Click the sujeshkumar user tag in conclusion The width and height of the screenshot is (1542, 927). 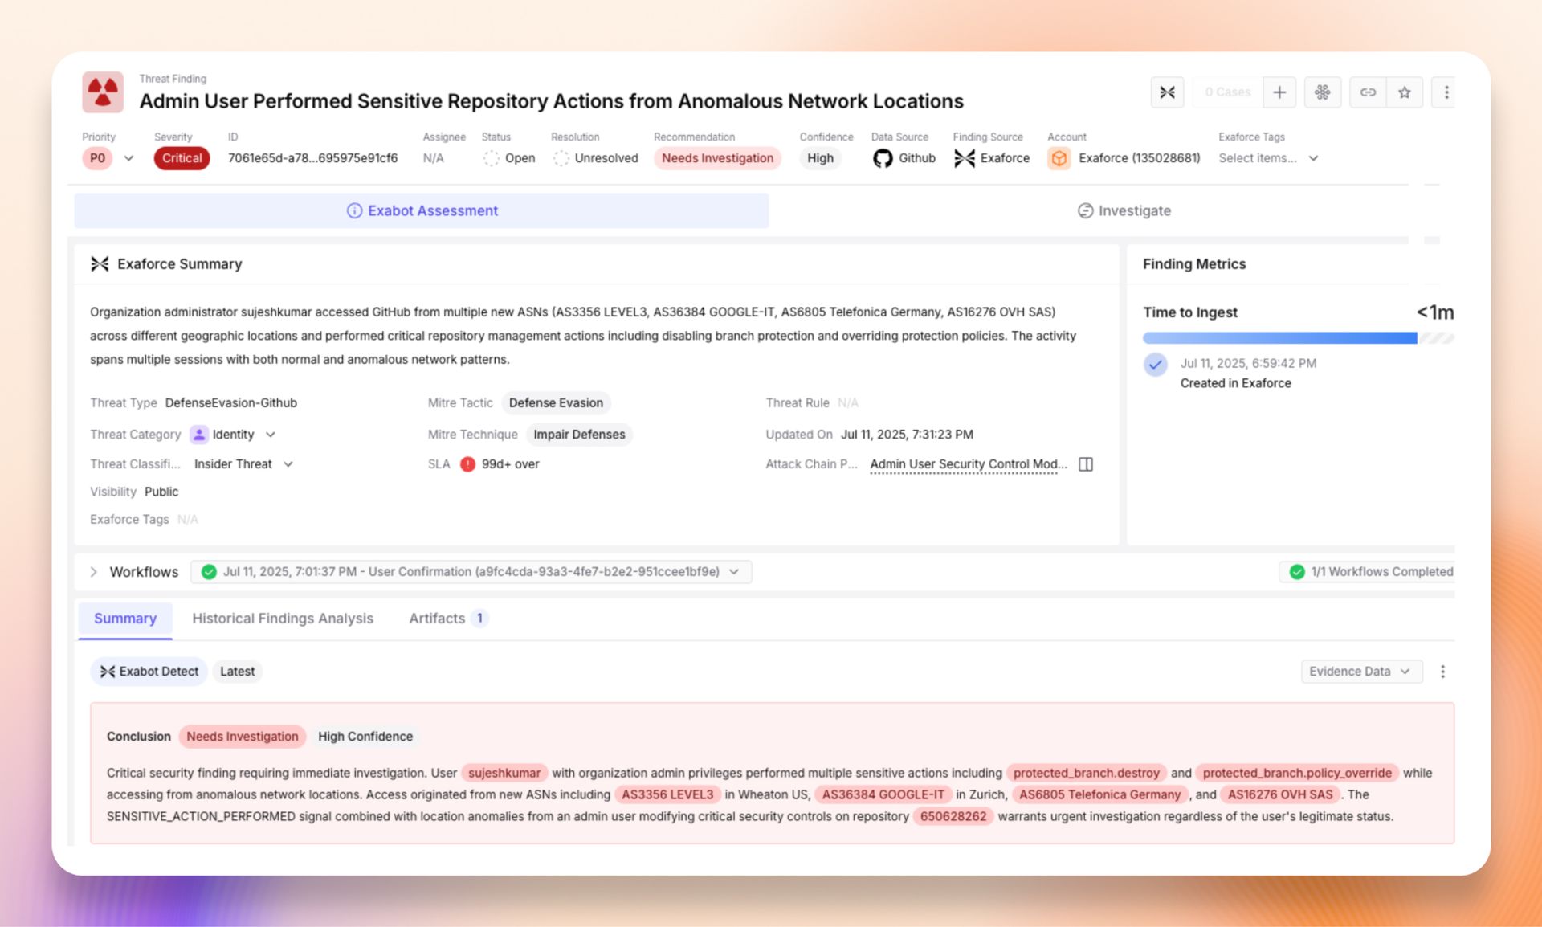pyautogui.click(x=504, y=773)
